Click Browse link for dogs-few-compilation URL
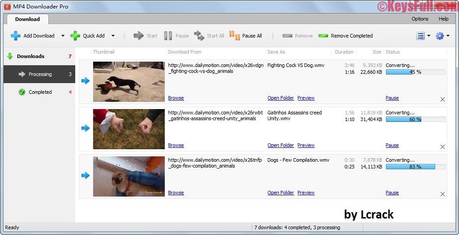 click(176, 193)
